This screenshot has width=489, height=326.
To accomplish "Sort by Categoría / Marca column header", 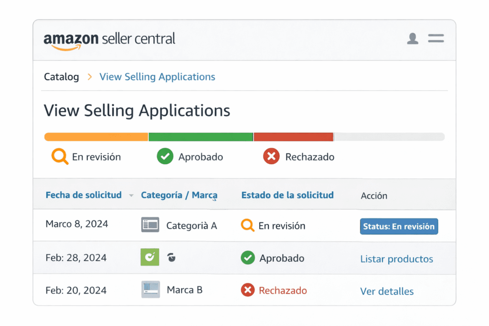I will [x=179, y=195].
